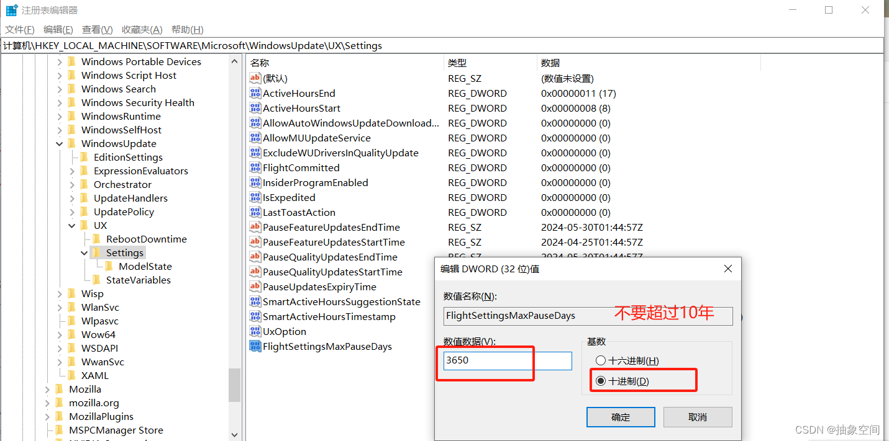Select the StateVariables tree item
The image size is (889, 441).
[139, 280]
